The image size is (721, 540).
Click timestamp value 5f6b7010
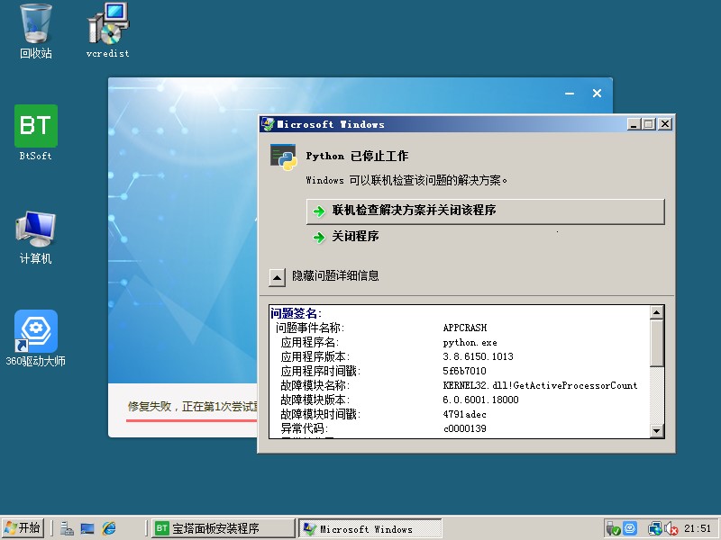pos(464,371)
